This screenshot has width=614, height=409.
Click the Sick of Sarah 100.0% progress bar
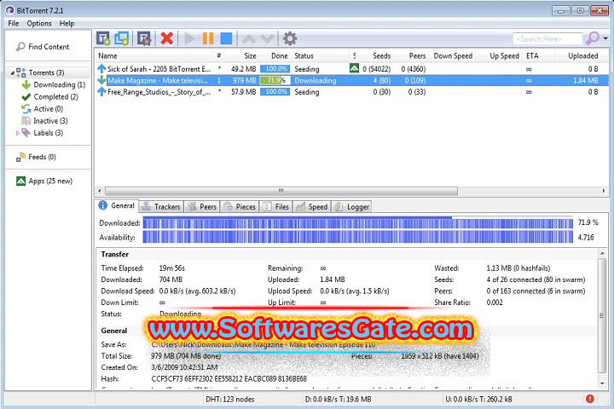coord(275,69)
